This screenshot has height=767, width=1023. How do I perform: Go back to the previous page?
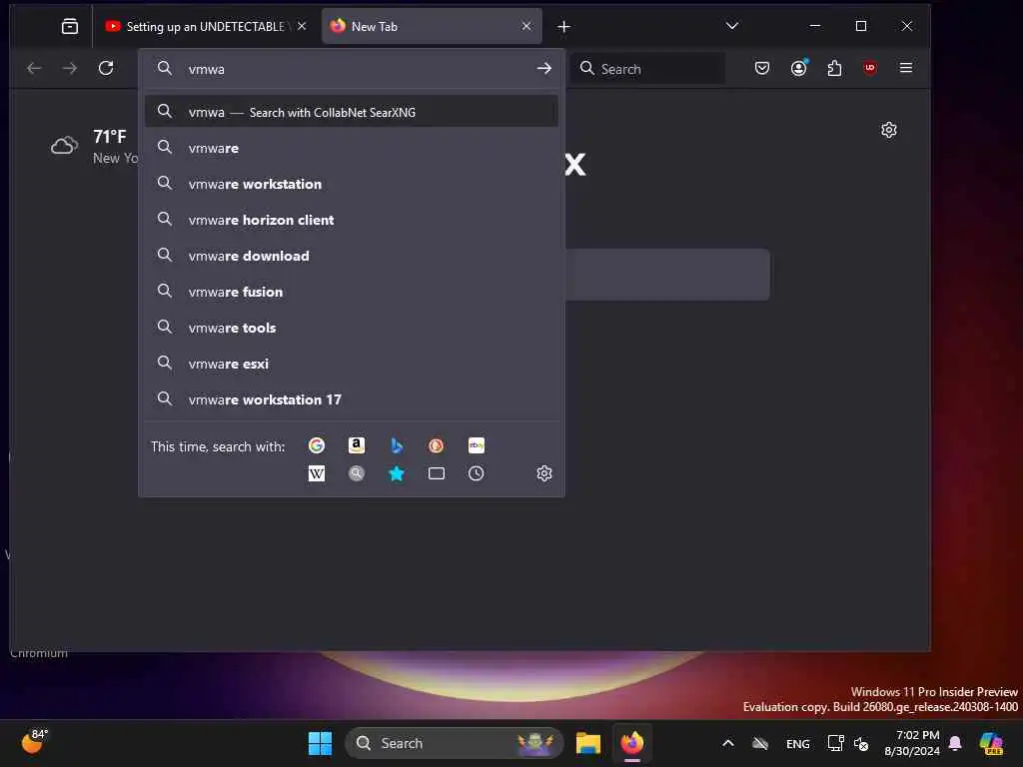pyautogui.click(x=34, y=68)
